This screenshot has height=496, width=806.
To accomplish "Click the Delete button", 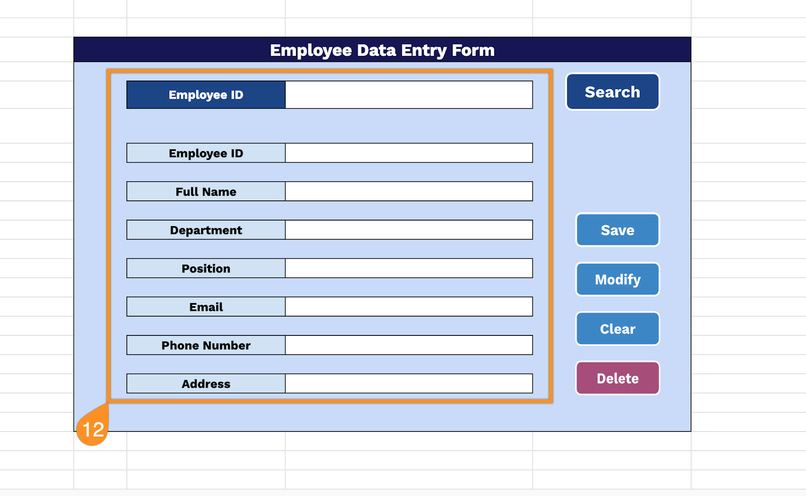I will click(617, 378).
